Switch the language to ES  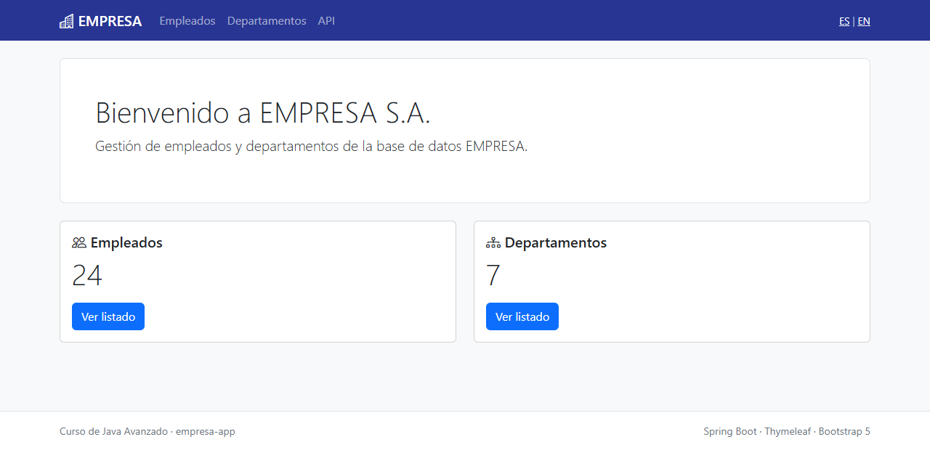(844, 21)
